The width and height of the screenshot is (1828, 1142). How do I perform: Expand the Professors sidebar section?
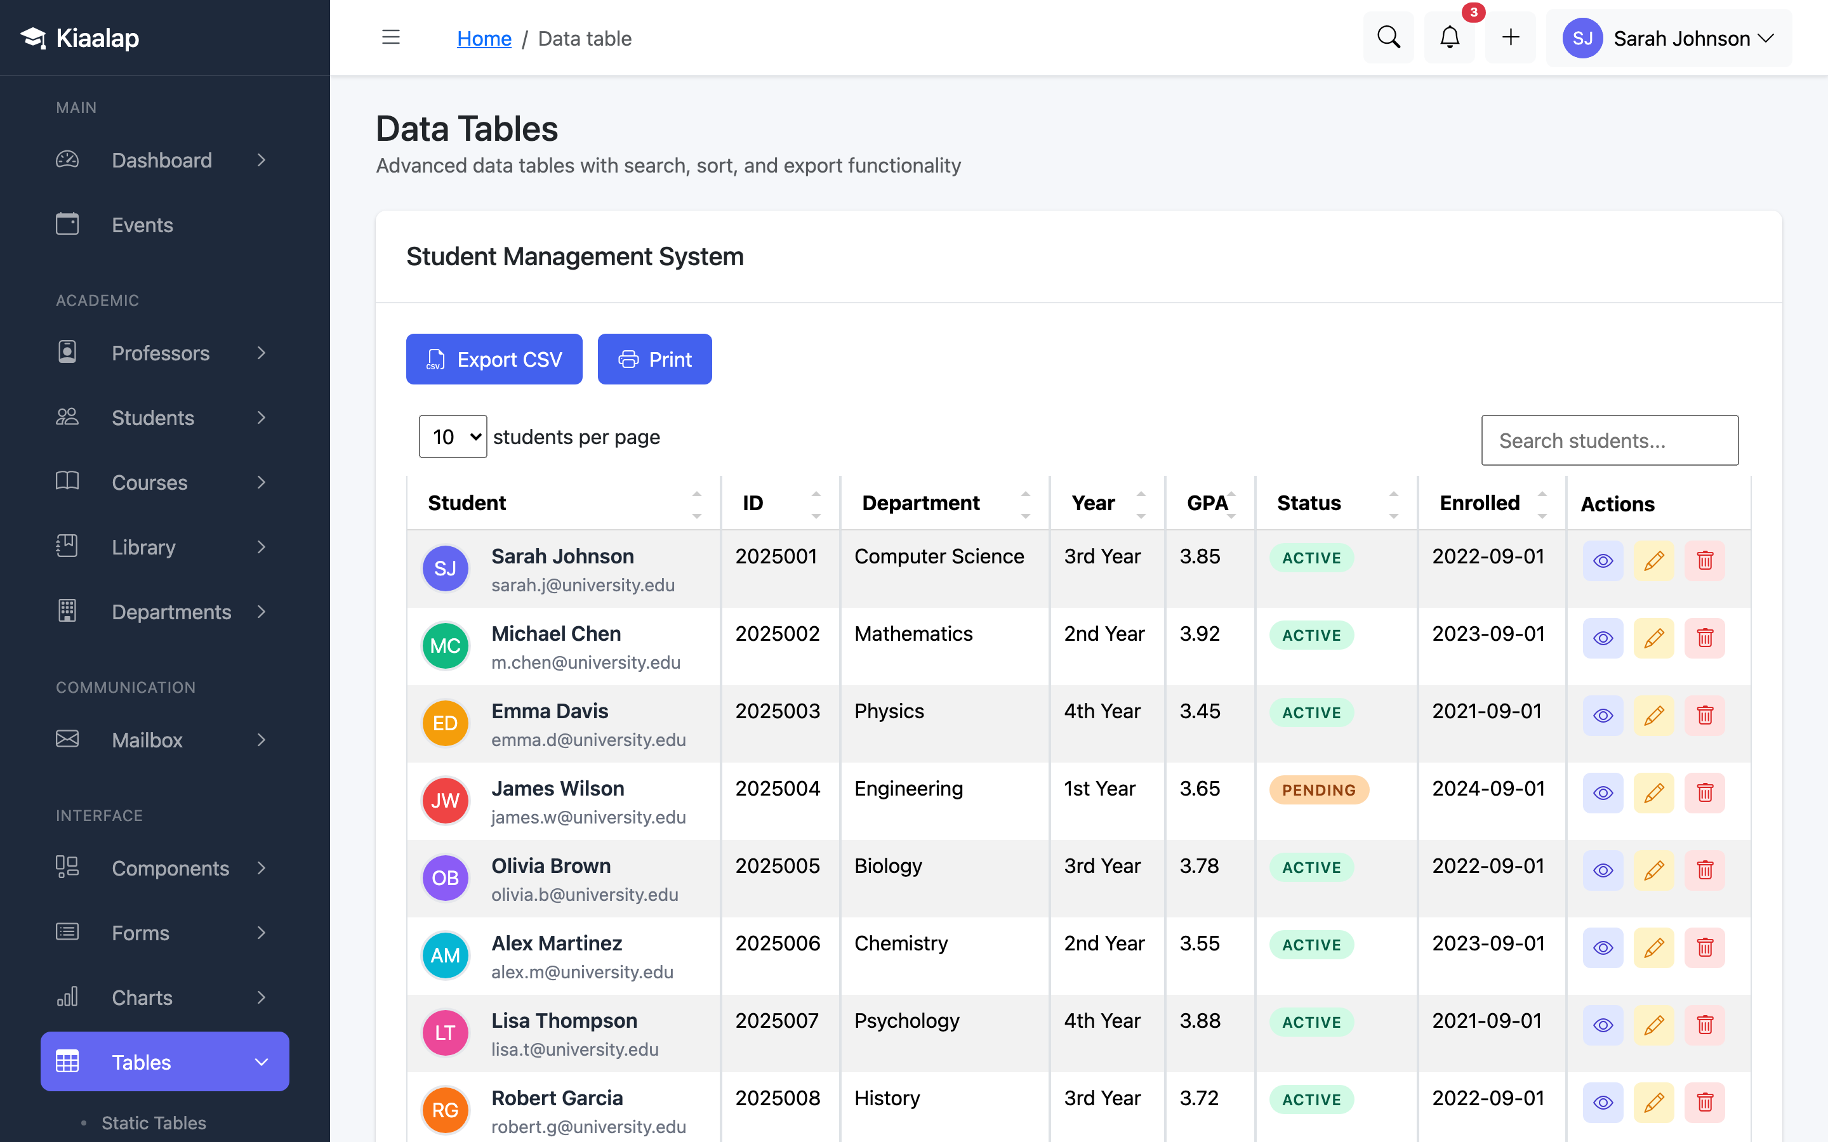click(x=164, y=353)
